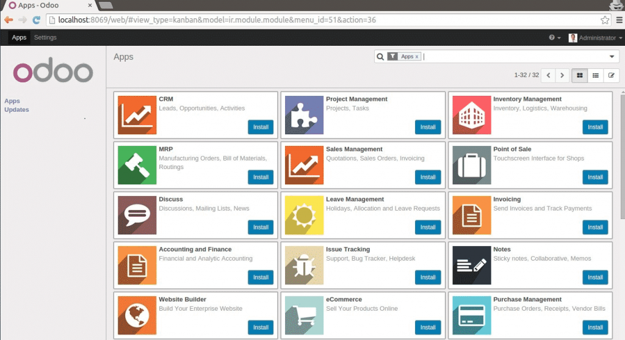Switch to kanban view
625x340 pixels.
click(580, 75)
